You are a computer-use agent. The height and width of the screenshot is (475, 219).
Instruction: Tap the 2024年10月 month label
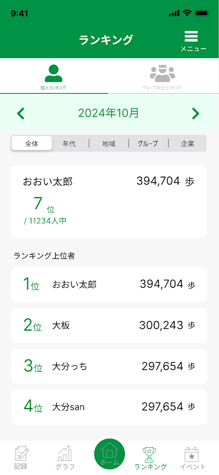(x=109, y=113)
